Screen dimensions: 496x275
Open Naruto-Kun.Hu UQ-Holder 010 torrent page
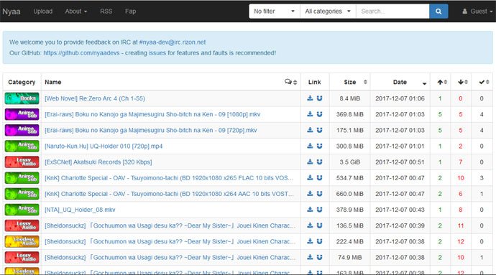pyautogui.click(x=104, y=146)
